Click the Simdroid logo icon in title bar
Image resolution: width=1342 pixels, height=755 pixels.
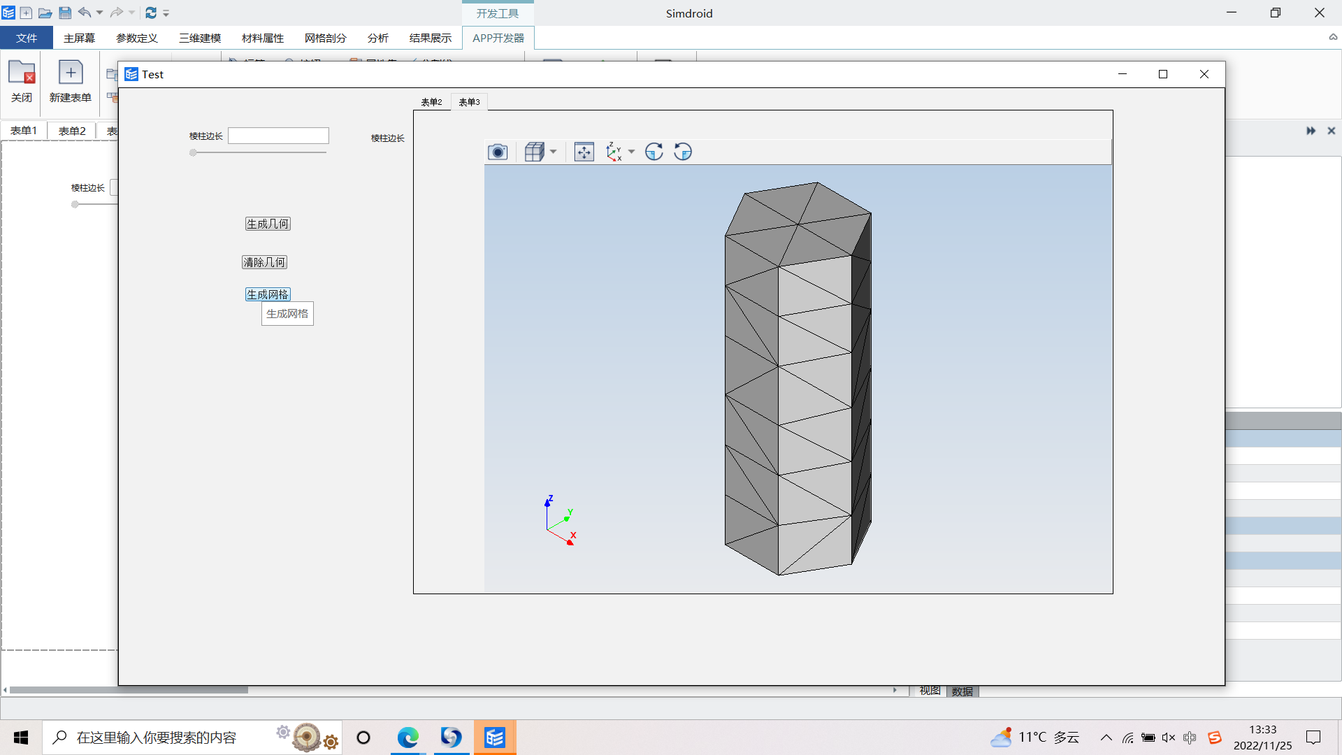[x=8, y=13]
